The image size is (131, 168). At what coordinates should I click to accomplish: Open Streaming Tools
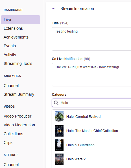click(18, 63)
